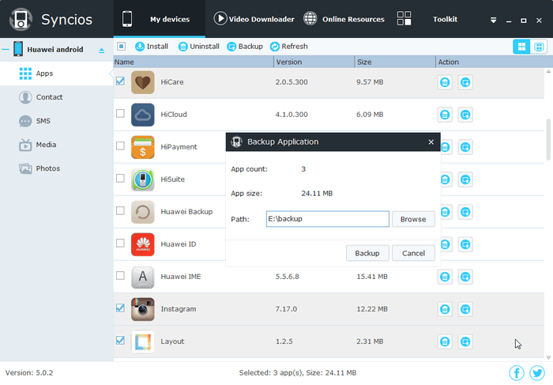
Task: Click the Uninstall toolbar button
Action: tap(198, 47)
